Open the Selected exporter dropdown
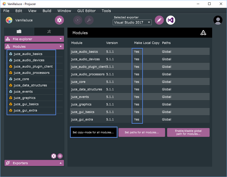 (x=132, y=22)
